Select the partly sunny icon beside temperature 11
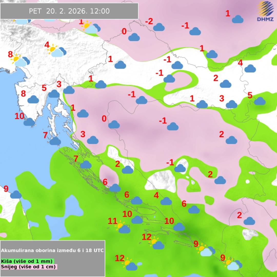The width and height of the screenshot is (277, 277). [x=123, y=227]
